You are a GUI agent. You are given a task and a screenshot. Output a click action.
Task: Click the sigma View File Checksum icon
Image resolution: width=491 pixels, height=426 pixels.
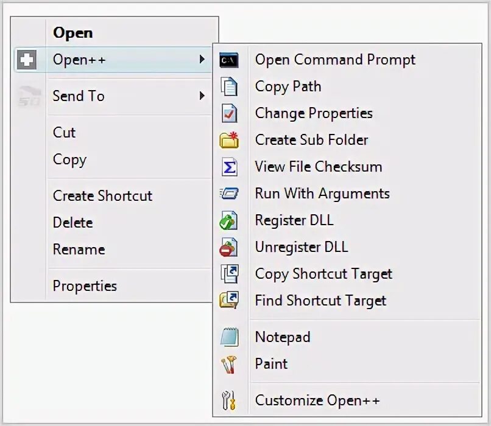coord(230,167)
